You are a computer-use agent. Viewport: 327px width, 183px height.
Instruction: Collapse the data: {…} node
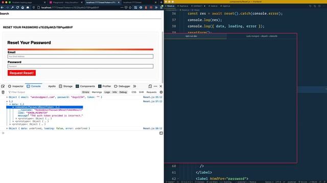click(10, 104)
